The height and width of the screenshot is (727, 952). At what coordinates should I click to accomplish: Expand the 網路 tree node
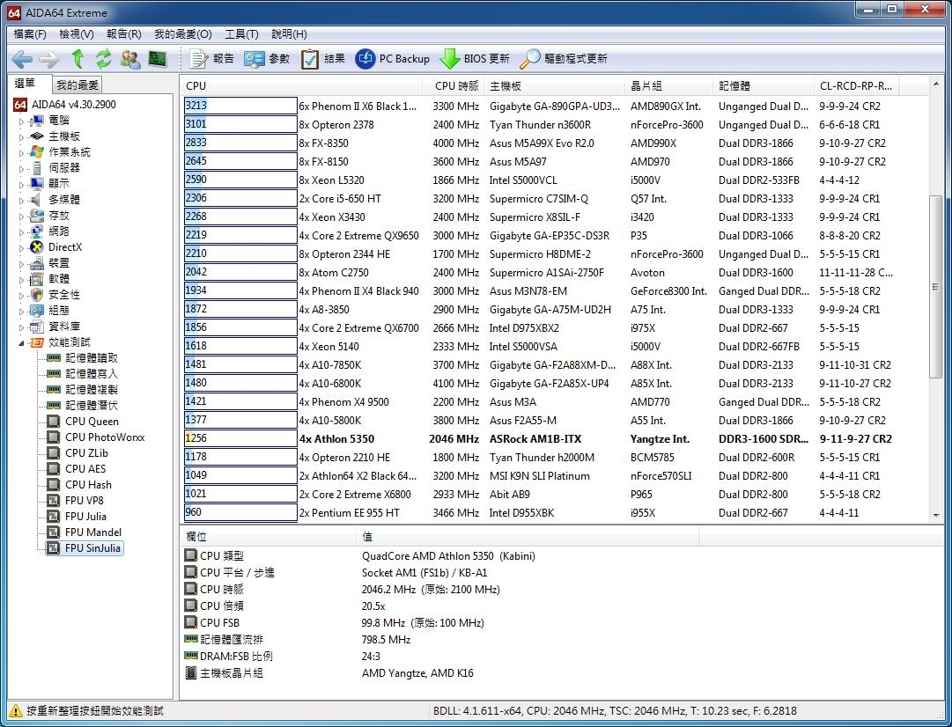coord(22,231)
